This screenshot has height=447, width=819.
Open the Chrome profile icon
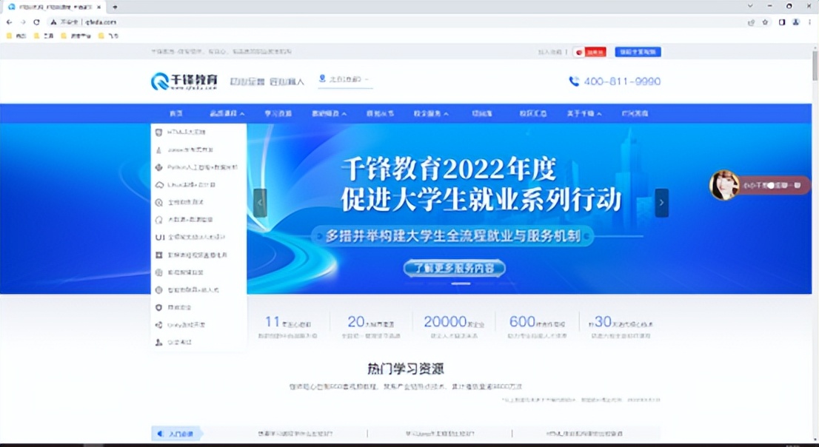pyautogui.click(x=795, y=22)
